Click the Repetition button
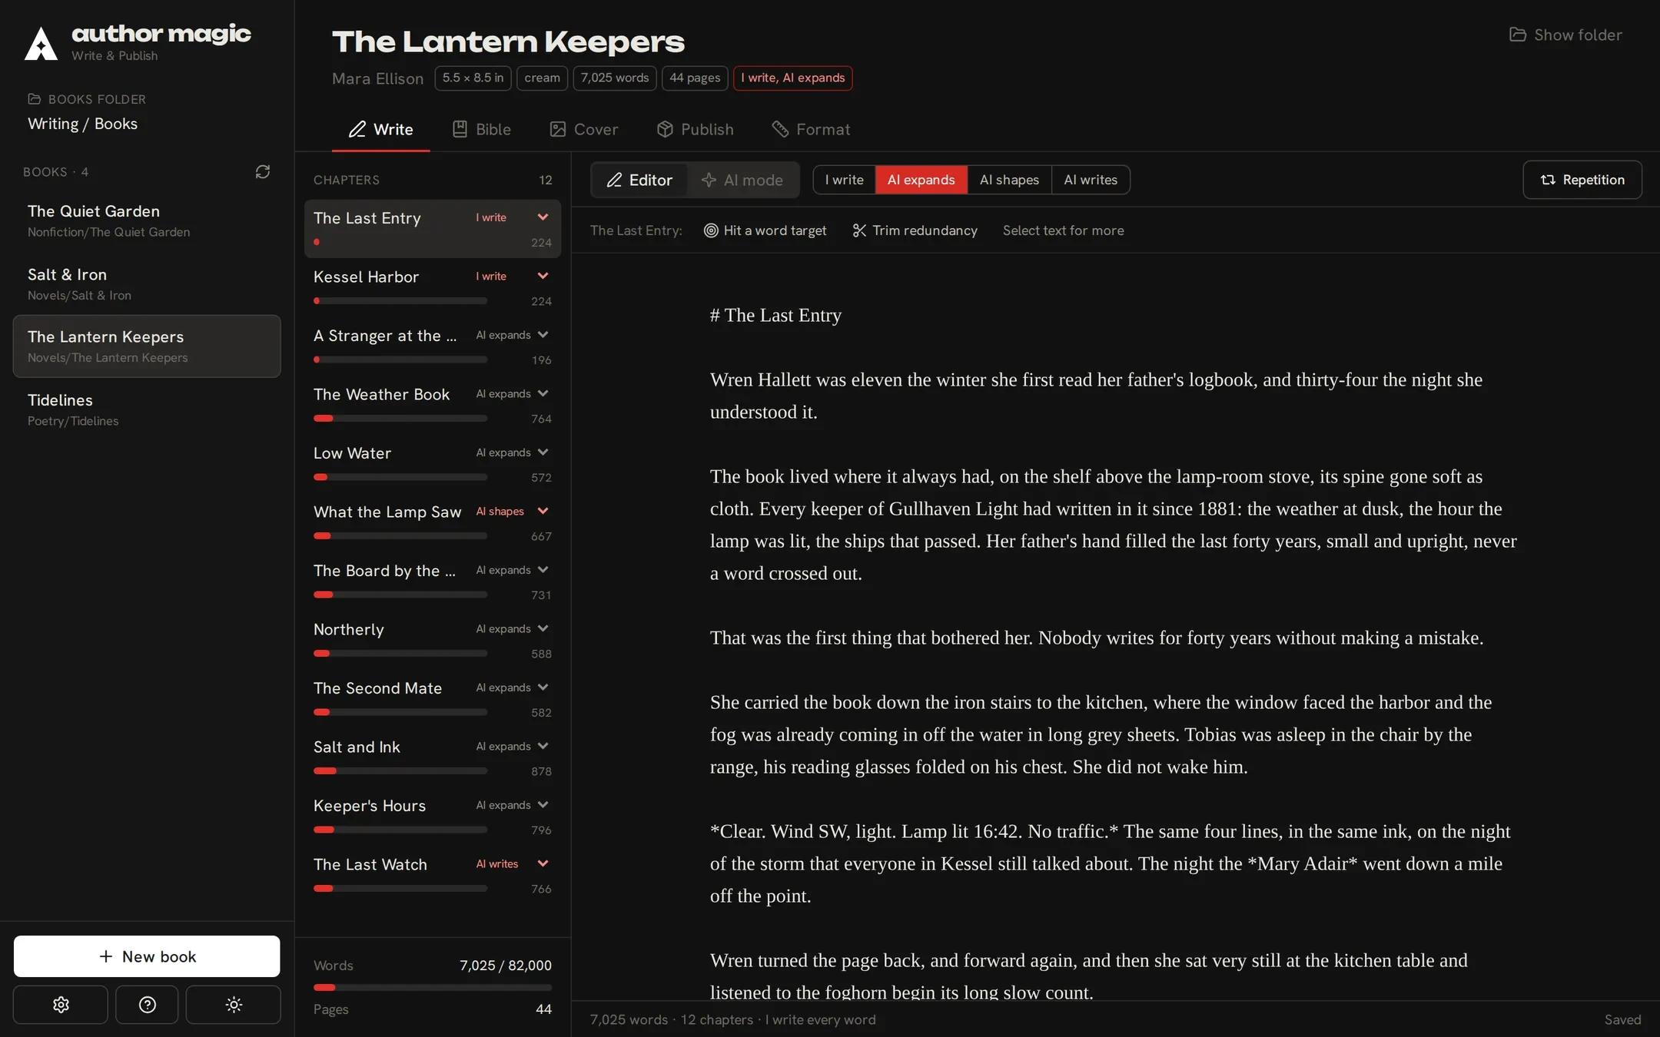The height and width of the screenshot is (1037, 1660). [1582, 180]
